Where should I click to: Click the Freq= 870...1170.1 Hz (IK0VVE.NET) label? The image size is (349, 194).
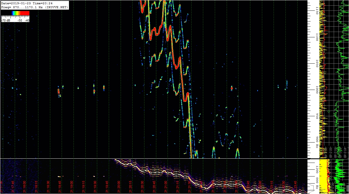(x=35, y=7)
